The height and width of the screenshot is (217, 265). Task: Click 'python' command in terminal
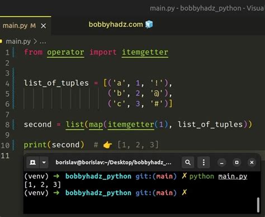pyautogui.click(x=202, y=177)
